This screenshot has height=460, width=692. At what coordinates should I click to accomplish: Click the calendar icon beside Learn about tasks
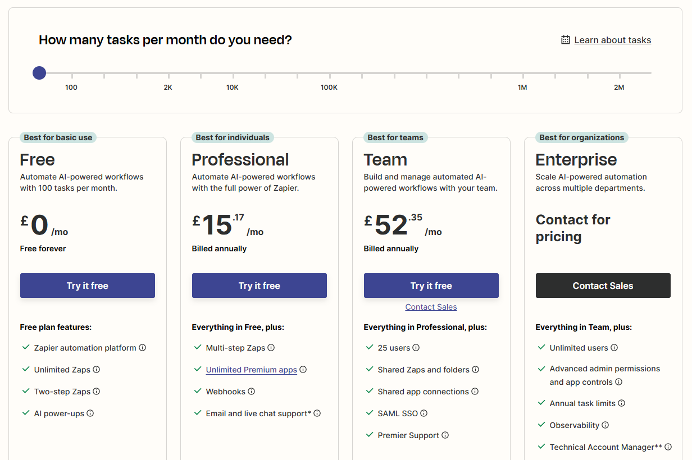pyautogui.click(x=566, y=40)
